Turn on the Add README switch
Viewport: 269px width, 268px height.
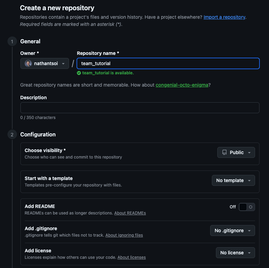247,207
